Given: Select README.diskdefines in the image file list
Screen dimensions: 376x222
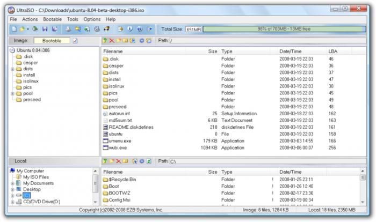Looking at the screenshot, I should pos(131,127).
